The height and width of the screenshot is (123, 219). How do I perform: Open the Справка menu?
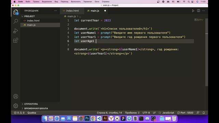106,2
